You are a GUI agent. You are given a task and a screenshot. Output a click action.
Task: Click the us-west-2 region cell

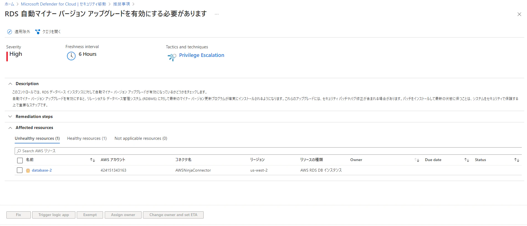tap(259, 170)
